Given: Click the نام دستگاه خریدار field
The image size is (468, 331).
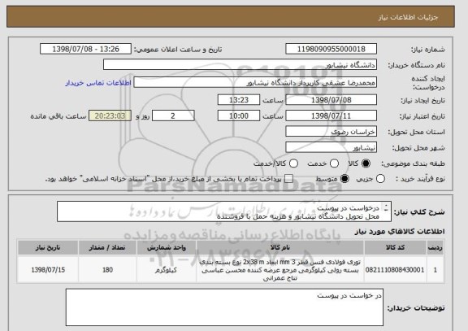Looking at the screenshot, I should click(240, 64).
